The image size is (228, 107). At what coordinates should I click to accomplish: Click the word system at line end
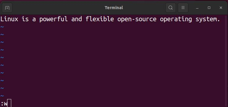[206, 19]
